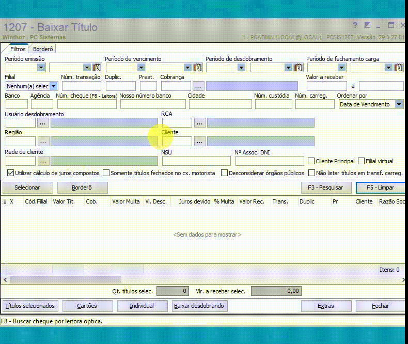Open Cobrança lookup ellipsis button
Viewport: 408px width, 344px height.
198,86
